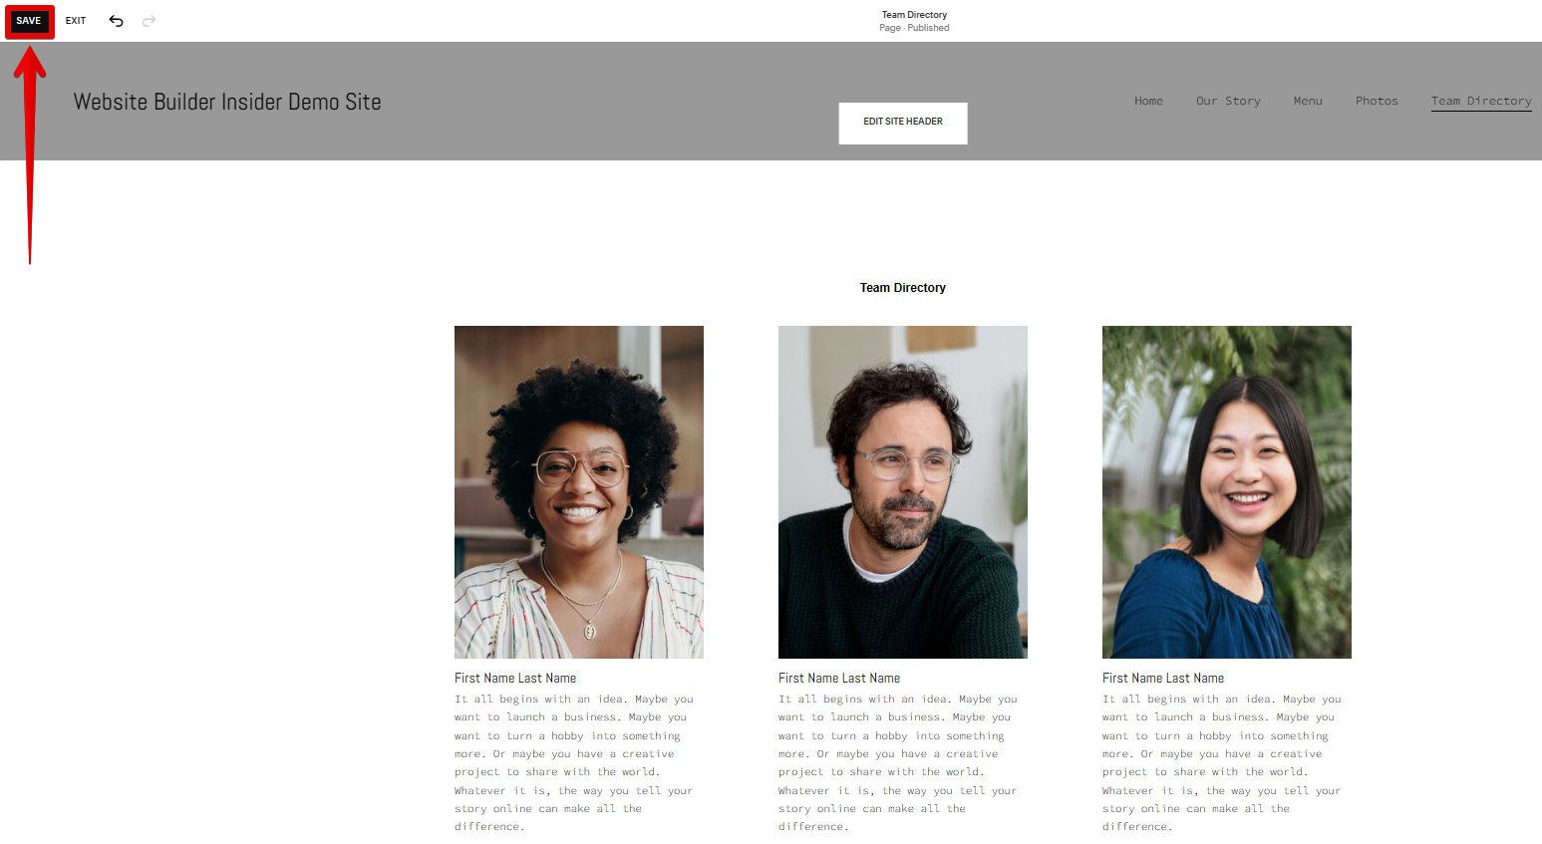
Task: Select the Menu navigation link
Action: [x=1308, y=101]
